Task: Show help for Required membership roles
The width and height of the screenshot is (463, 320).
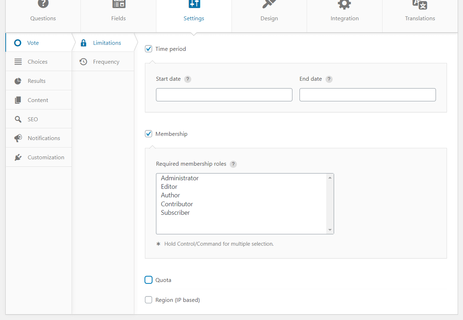Action: click(233, 164)
